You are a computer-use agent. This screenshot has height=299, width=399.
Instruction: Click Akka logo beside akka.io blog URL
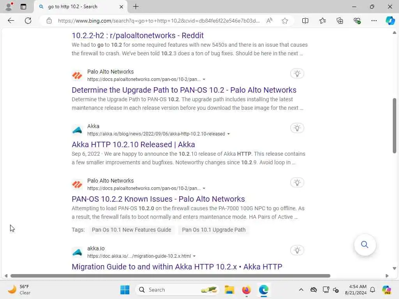(x=77, y=130)
